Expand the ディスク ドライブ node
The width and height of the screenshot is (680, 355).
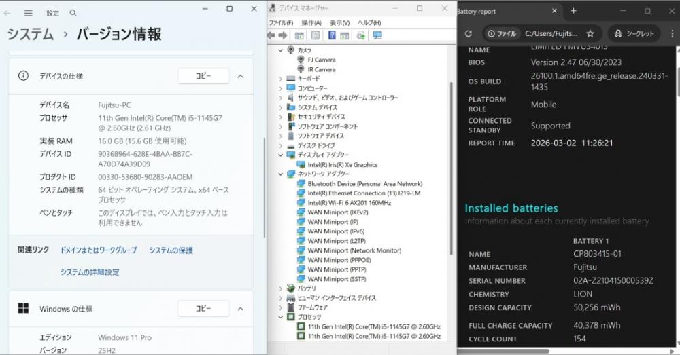[x=281, y=145]
